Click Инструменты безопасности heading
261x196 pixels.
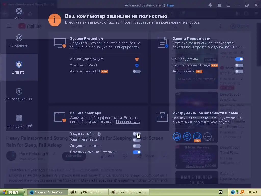207,113
